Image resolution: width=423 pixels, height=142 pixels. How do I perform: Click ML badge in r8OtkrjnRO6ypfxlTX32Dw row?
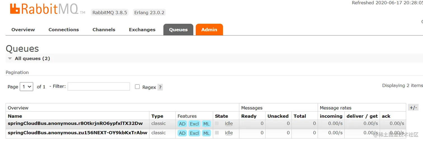coord(206,124)
